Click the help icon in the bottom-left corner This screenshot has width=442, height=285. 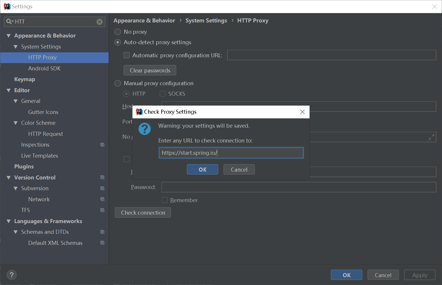click(12, 275)
